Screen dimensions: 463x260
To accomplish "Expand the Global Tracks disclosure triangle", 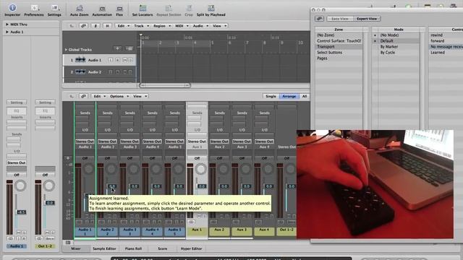I will click(66, 50).
